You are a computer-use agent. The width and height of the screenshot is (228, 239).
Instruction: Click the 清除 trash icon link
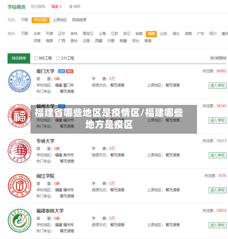click(x=75, y=6)
